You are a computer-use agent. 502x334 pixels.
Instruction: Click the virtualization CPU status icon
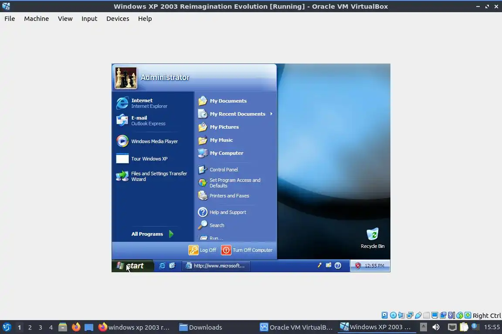(451, 315)
